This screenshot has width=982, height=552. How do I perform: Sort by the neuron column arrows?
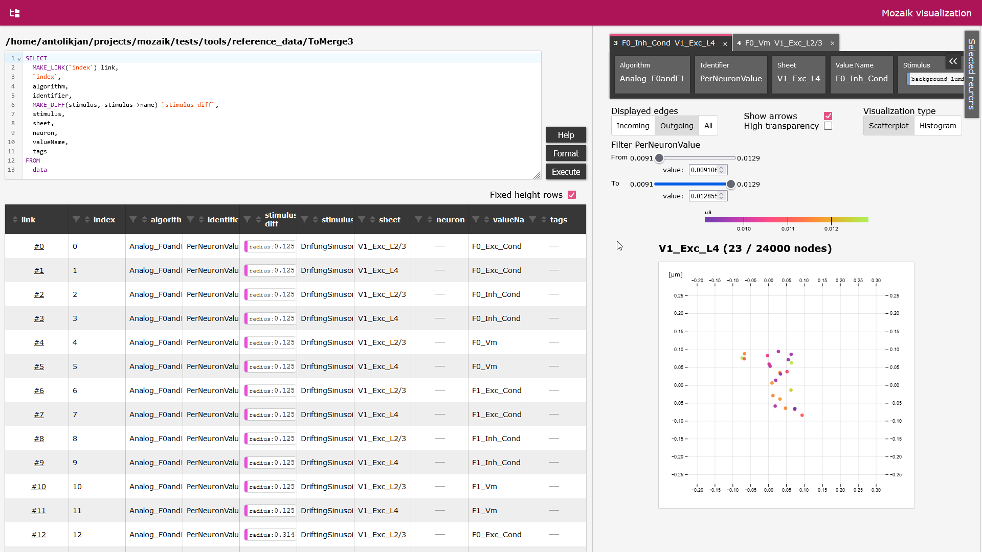click(430, 220)
